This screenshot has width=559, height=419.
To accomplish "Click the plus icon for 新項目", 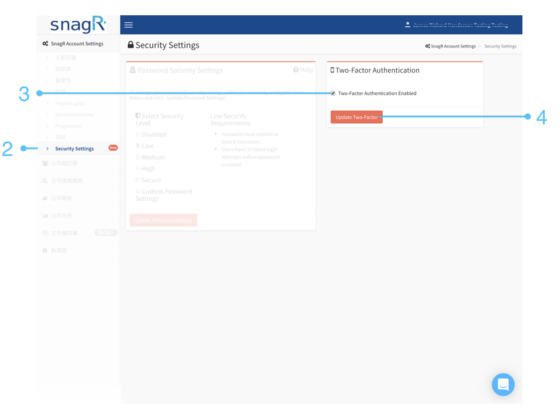I will [45, 250].
